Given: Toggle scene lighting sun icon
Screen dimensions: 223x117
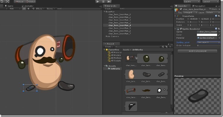Looking at the screenshot, I should (29, 9).
